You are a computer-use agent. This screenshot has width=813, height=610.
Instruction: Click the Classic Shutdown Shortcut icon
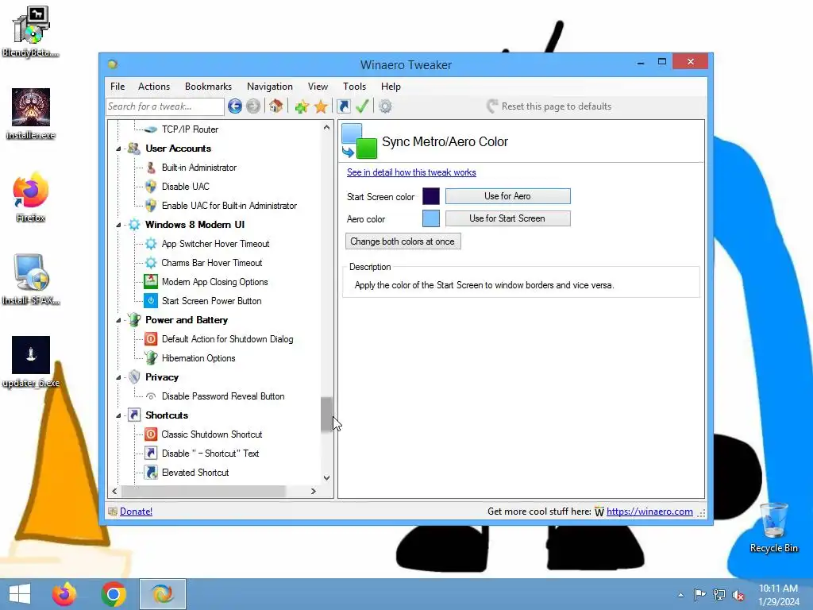pyautogui.click(x=151, y=434)
